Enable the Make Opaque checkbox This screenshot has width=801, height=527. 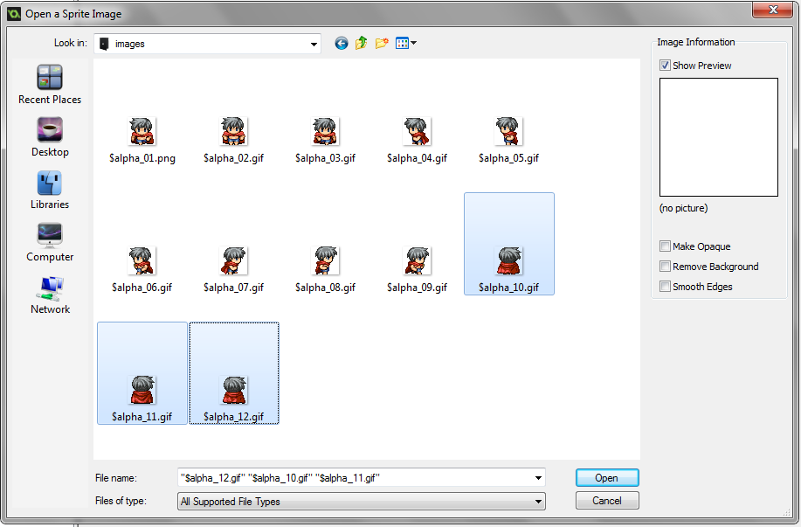[x=665, y=246]
